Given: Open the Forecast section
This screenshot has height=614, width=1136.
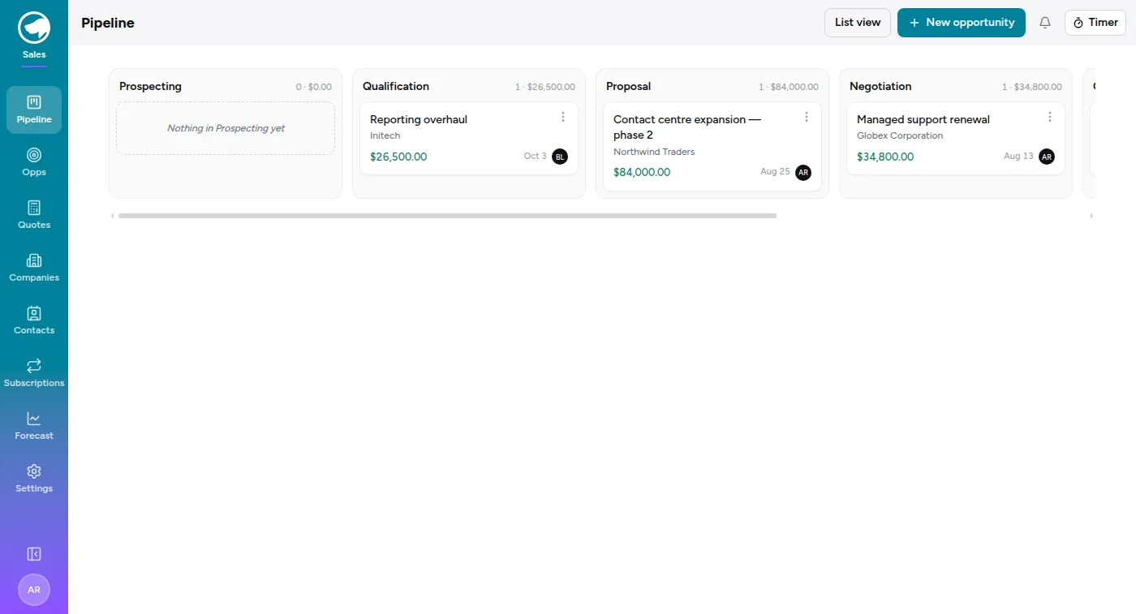Looking at the screenshot, I should tap(34, 426).
